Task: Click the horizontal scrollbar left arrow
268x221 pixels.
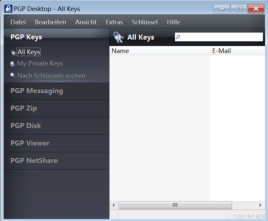Action: coord(114,205)
